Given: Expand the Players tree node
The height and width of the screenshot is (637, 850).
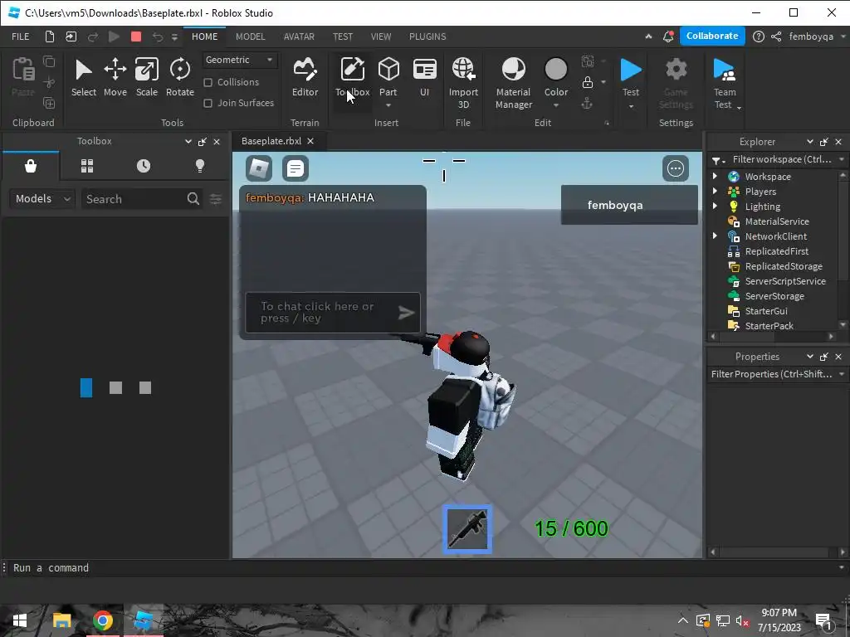Looking at the screenshot, I should 715,192.
